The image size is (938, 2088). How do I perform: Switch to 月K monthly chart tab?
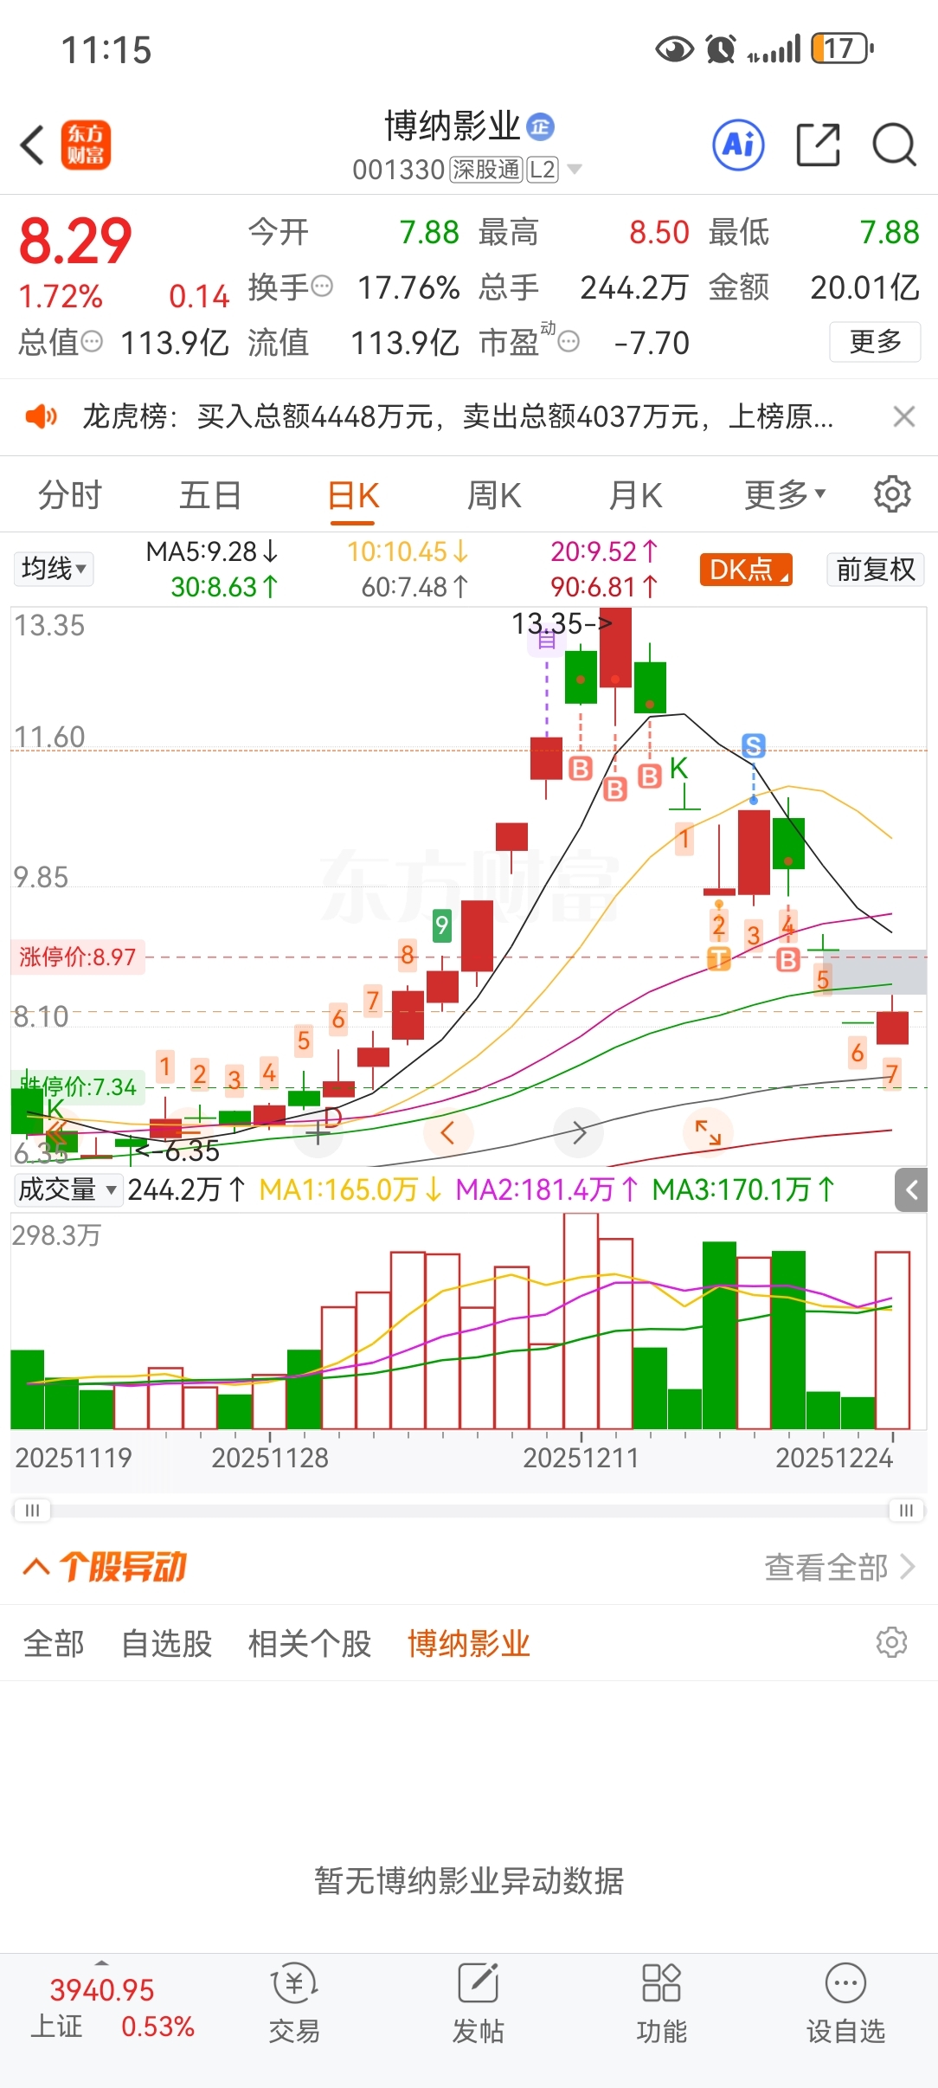tap(635, 495)
